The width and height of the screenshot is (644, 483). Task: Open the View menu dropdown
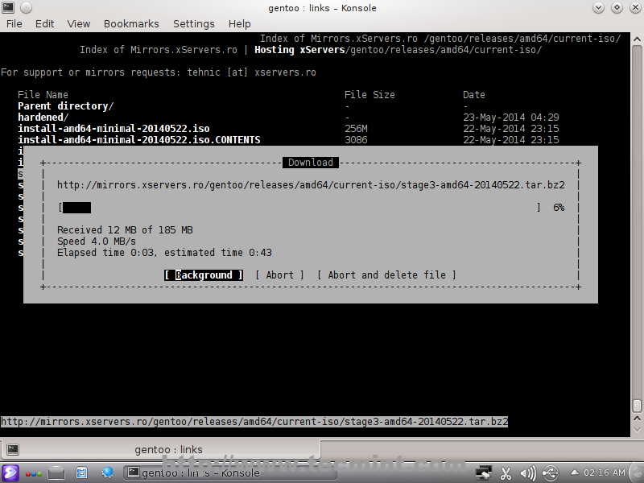click(79, 23)
